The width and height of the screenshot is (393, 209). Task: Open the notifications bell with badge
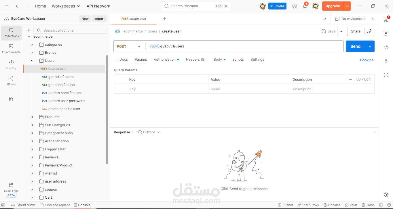point(305,6)
